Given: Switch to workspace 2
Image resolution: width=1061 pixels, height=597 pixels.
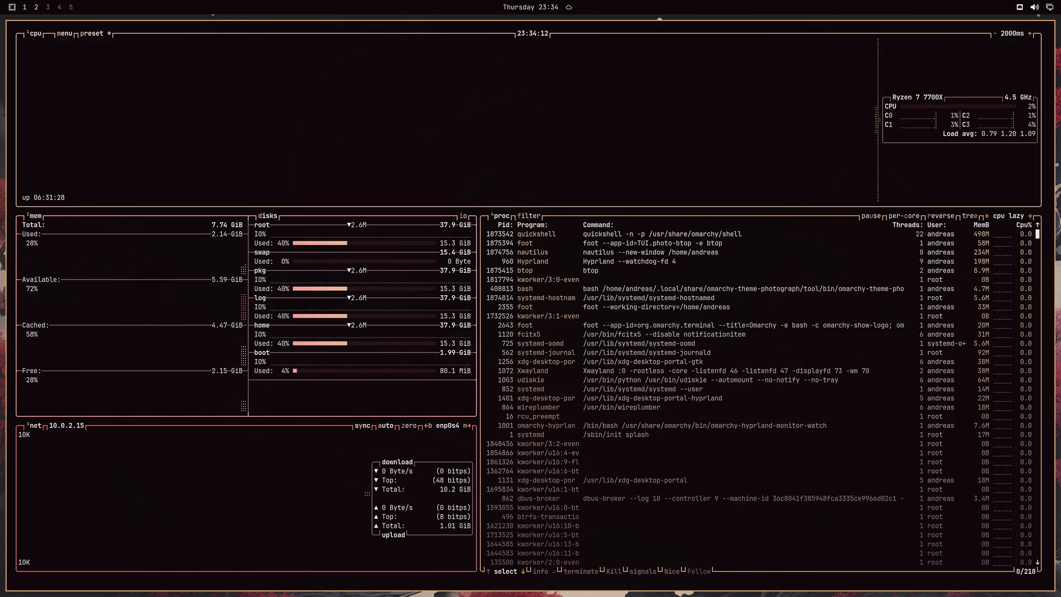Looking at the screenshot, I should (x=36, y=7).
